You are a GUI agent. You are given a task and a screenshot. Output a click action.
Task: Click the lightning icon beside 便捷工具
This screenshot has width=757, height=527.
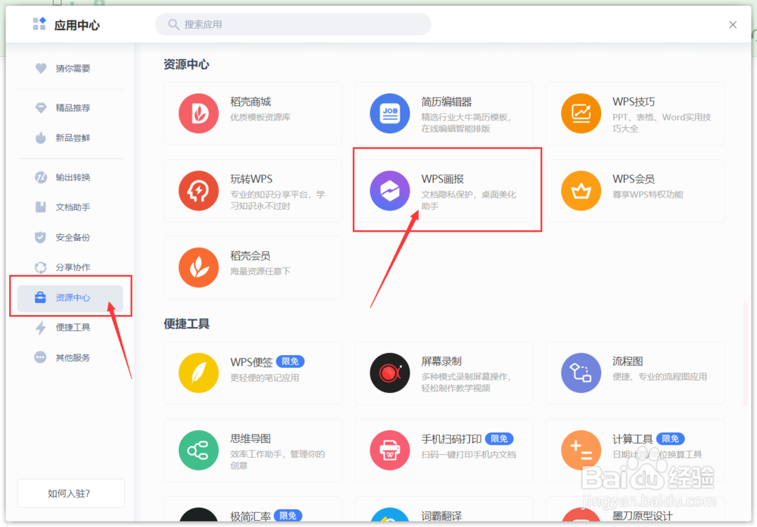tap(41, 328)
